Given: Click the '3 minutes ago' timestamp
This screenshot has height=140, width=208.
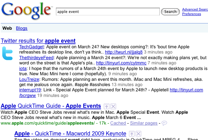Looking at the screenshot, I should click(158, 52).
